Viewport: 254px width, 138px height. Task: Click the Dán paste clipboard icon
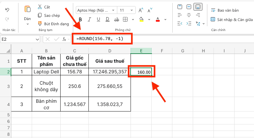(27, 9)
